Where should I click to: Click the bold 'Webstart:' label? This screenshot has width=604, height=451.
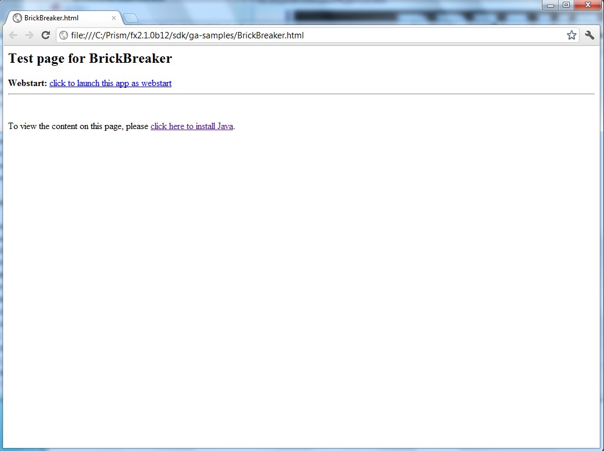(27, 83)
